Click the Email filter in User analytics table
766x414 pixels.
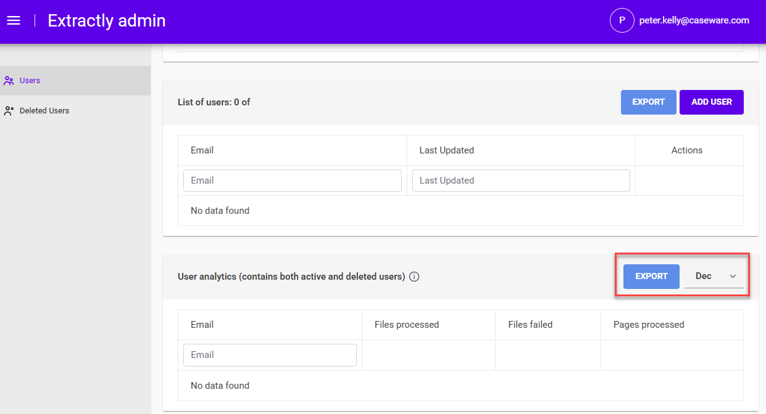[x=270, y=355]
